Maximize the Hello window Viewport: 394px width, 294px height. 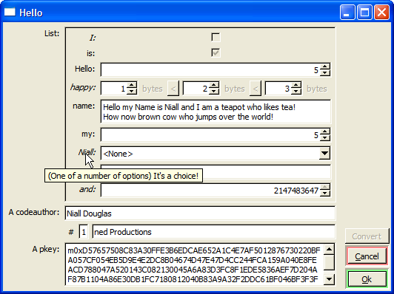coord(364,12)
